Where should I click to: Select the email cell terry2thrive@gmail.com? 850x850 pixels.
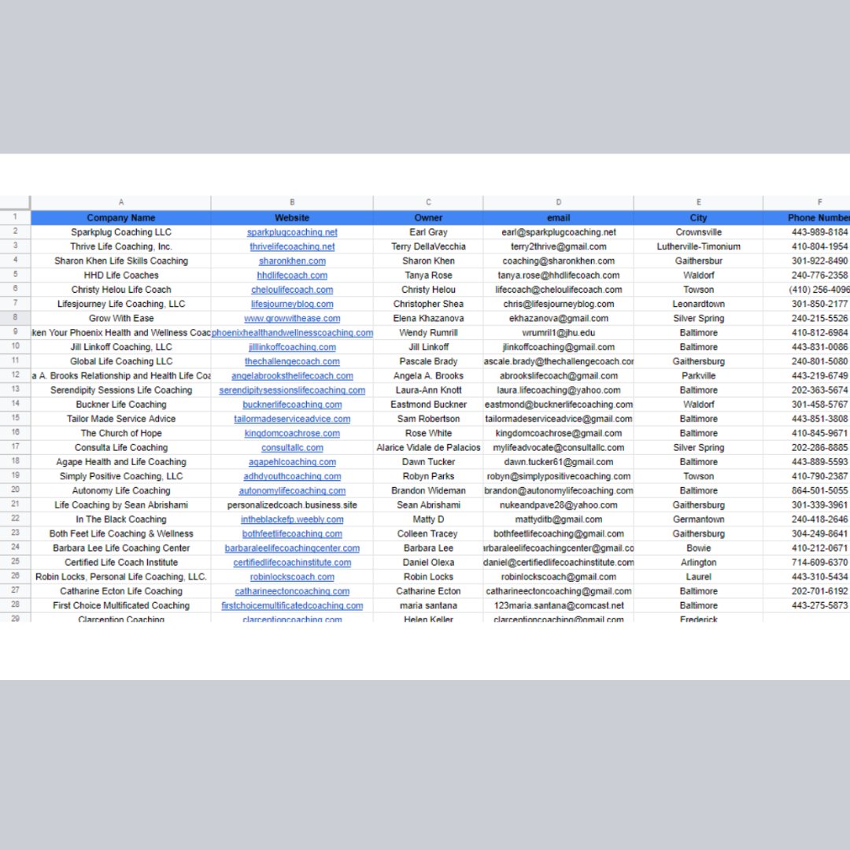point(558,246)
